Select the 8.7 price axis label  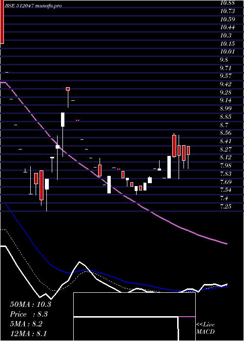(x=224, y=125)
